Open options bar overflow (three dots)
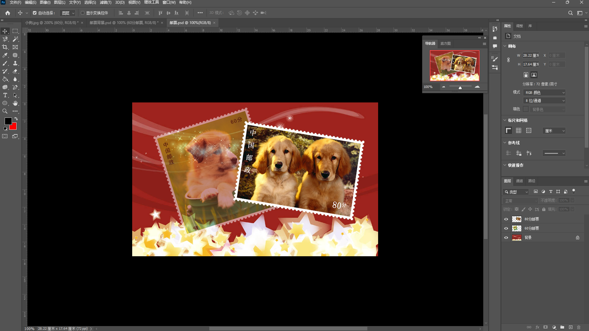Viewport: 589px width, 331px height. [x=200, y=13]
